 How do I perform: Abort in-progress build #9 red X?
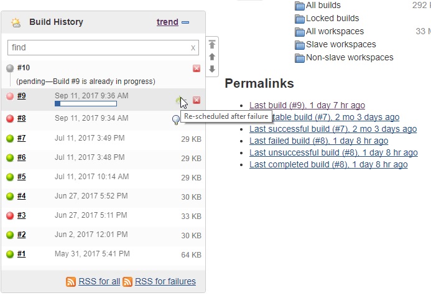coord(197,100)
